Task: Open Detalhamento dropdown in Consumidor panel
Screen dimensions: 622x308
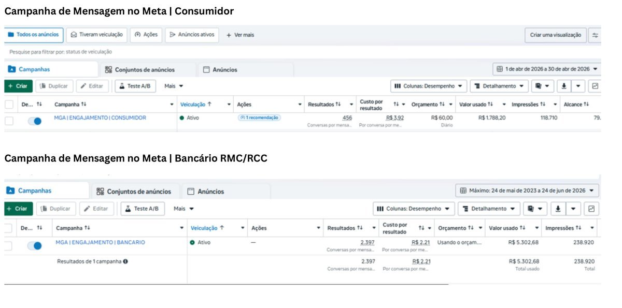Action: point(499,86)
